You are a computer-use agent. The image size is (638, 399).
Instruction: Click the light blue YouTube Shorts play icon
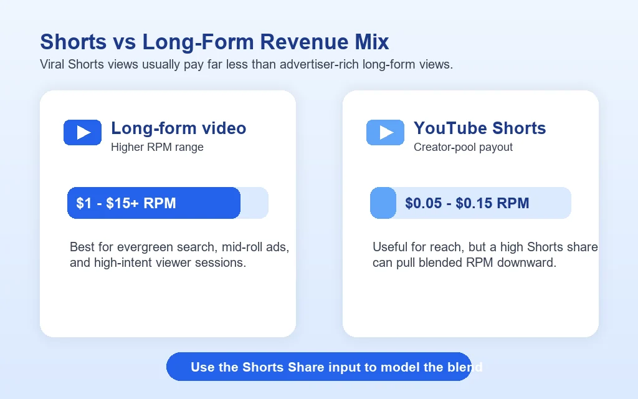pos(385,132)
